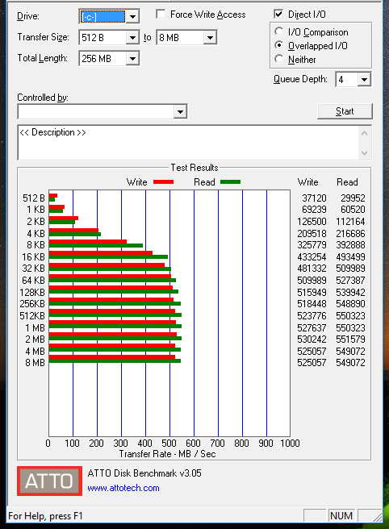Click the For Help, press F1 status text

click(45, 516)
